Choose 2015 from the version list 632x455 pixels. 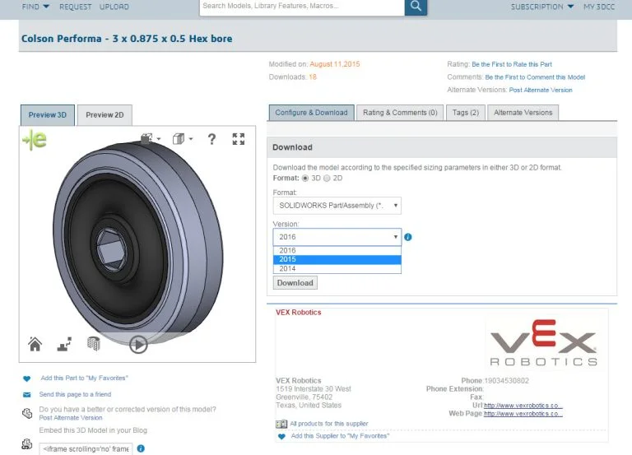337,259
